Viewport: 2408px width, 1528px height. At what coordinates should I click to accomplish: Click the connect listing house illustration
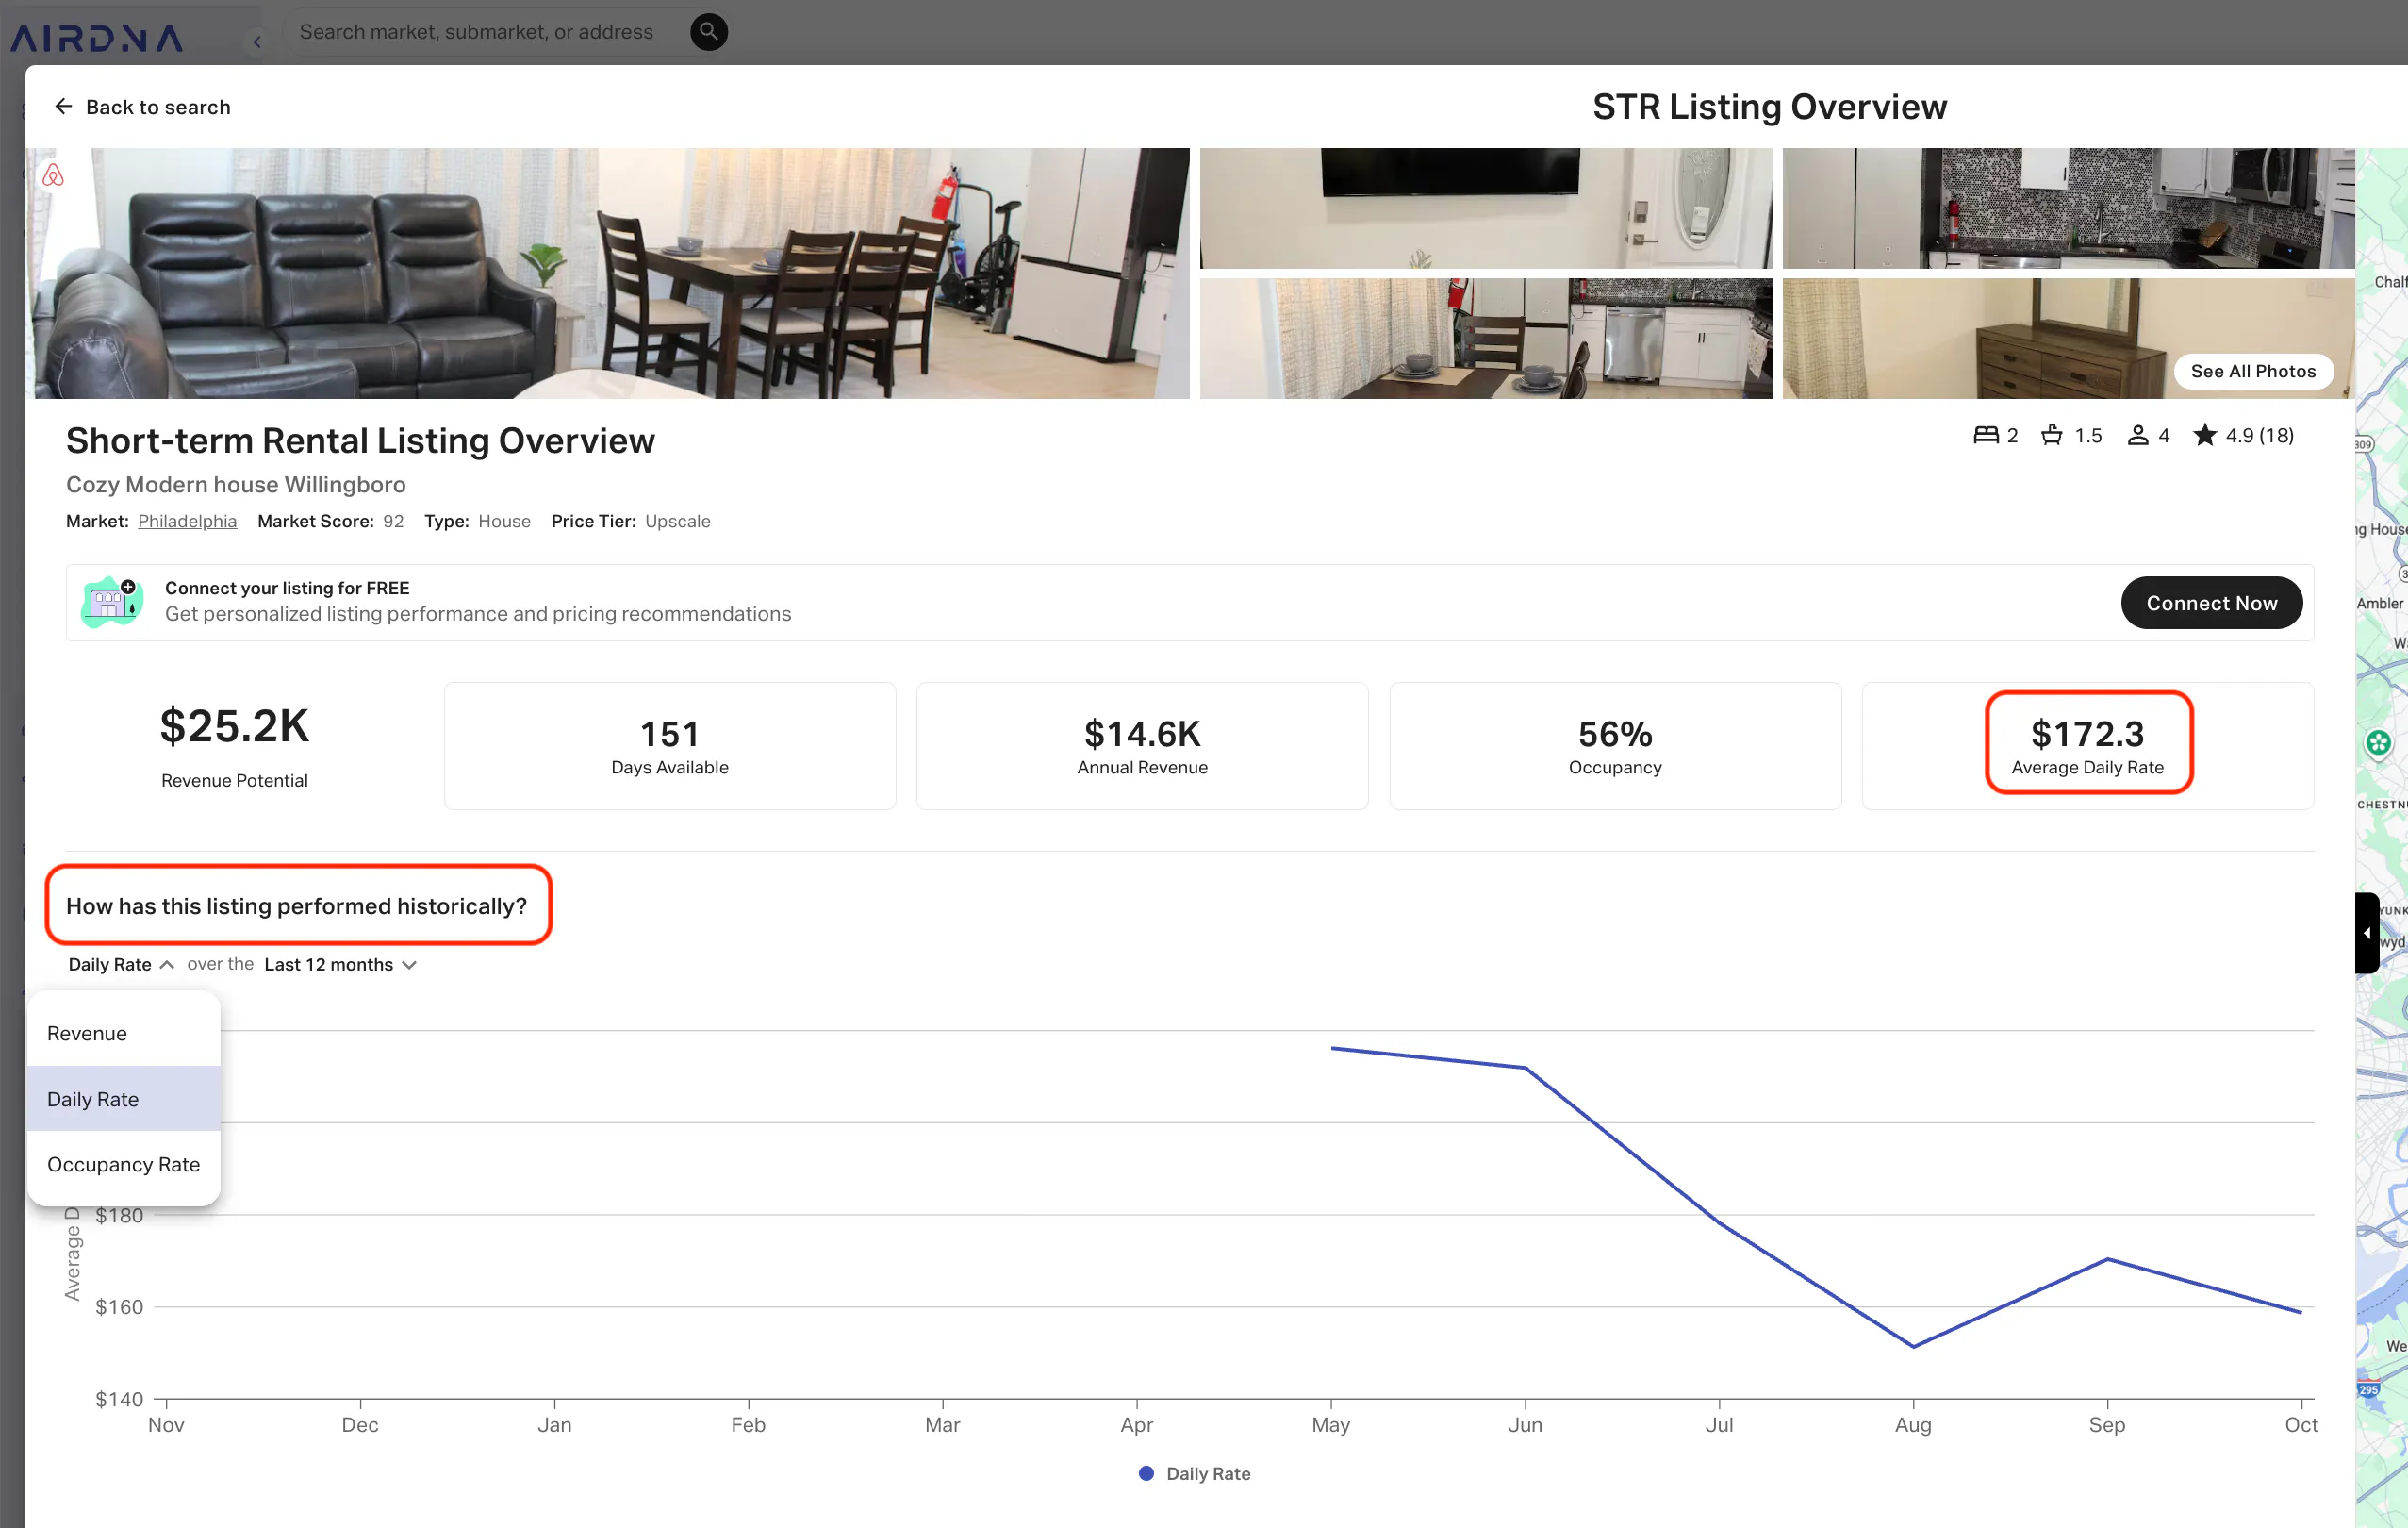(111, 603)
